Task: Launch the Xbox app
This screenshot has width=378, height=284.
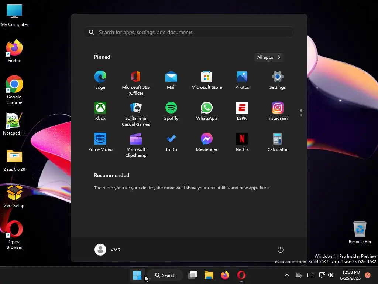Action: pos(100,111)
